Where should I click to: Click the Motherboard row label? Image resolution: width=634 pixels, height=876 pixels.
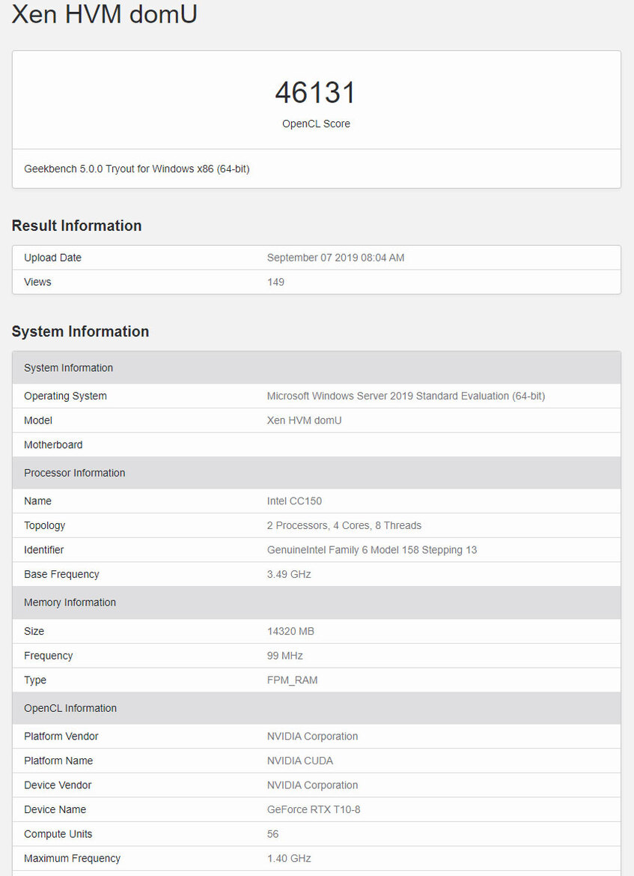pyautogui.click(x=53, y=444)
